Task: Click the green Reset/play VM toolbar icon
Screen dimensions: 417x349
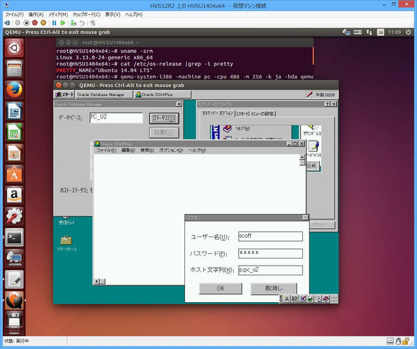Action: 63,23
